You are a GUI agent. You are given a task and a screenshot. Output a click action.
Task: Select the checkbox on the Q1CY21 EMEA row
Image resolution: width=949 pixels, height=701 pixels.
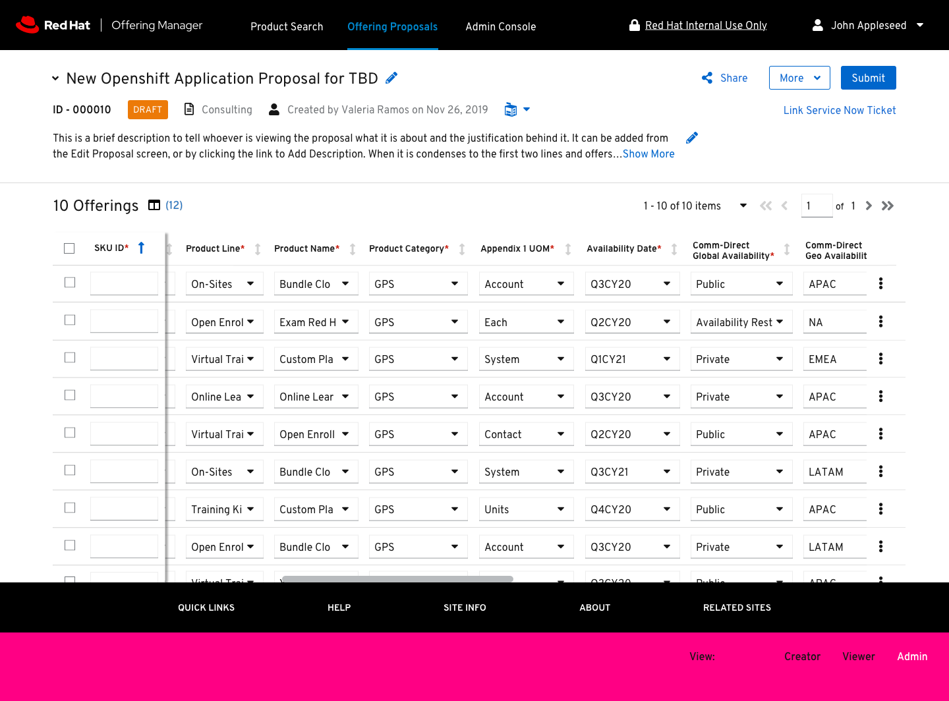tap(70, 358)
